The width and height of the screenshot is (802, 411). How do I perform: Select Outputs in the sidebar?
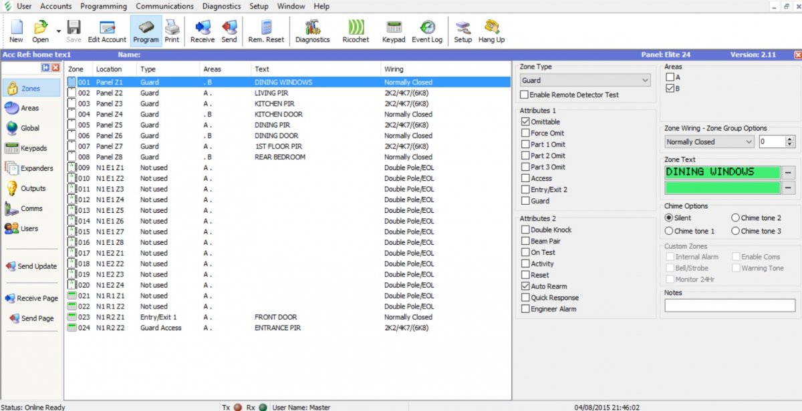[31, 189]
